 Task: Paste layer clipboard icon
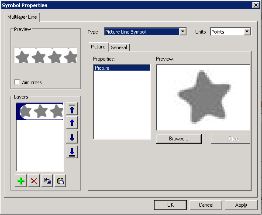[60, 181]
